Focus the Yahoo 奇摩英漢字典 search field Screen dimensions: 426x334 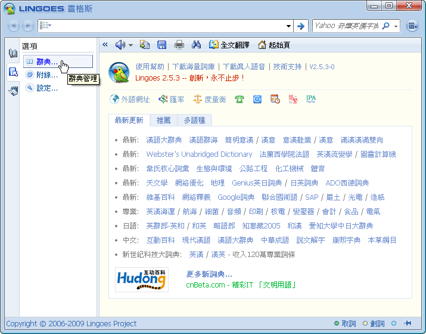coord(347,26)
